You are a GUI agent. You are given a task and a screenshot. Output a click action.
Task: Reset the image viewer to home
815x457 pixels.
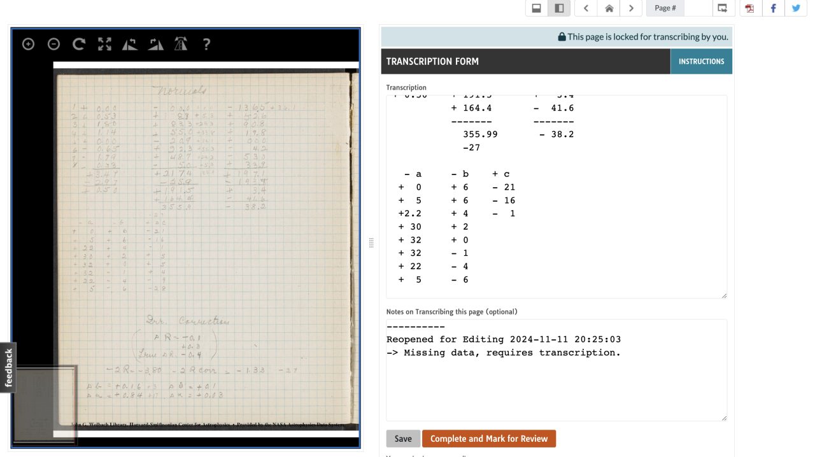click(x=79, y=44)
